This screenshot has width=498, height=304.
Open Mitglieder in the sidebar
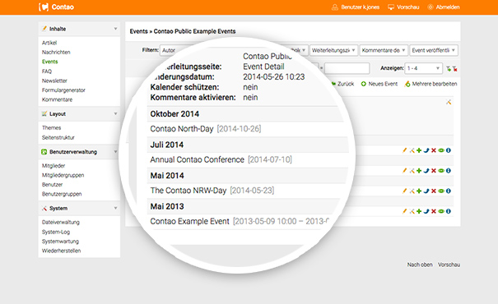pyautogui.click(x=54, y=166)
